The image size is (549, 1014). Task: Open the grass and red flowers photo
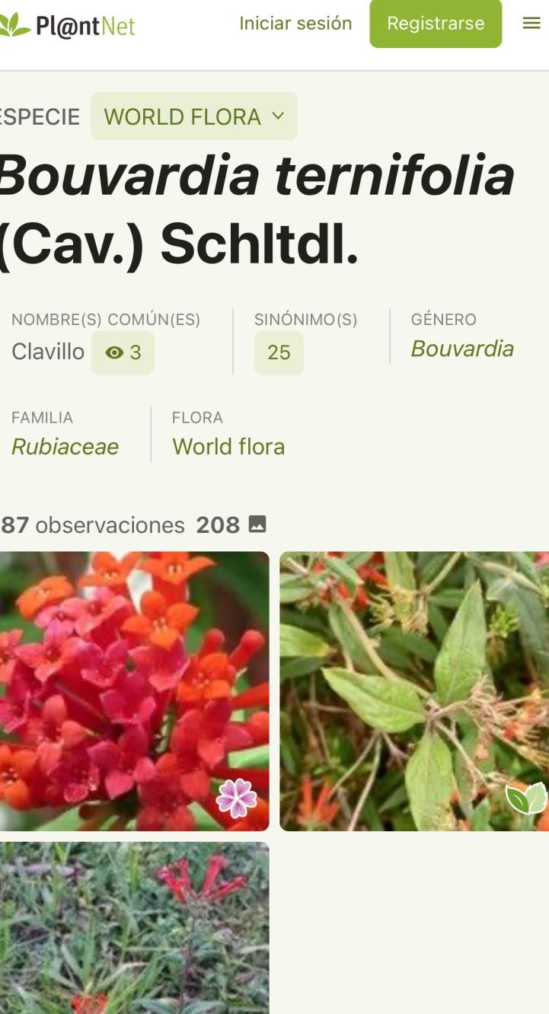point(134,928)
